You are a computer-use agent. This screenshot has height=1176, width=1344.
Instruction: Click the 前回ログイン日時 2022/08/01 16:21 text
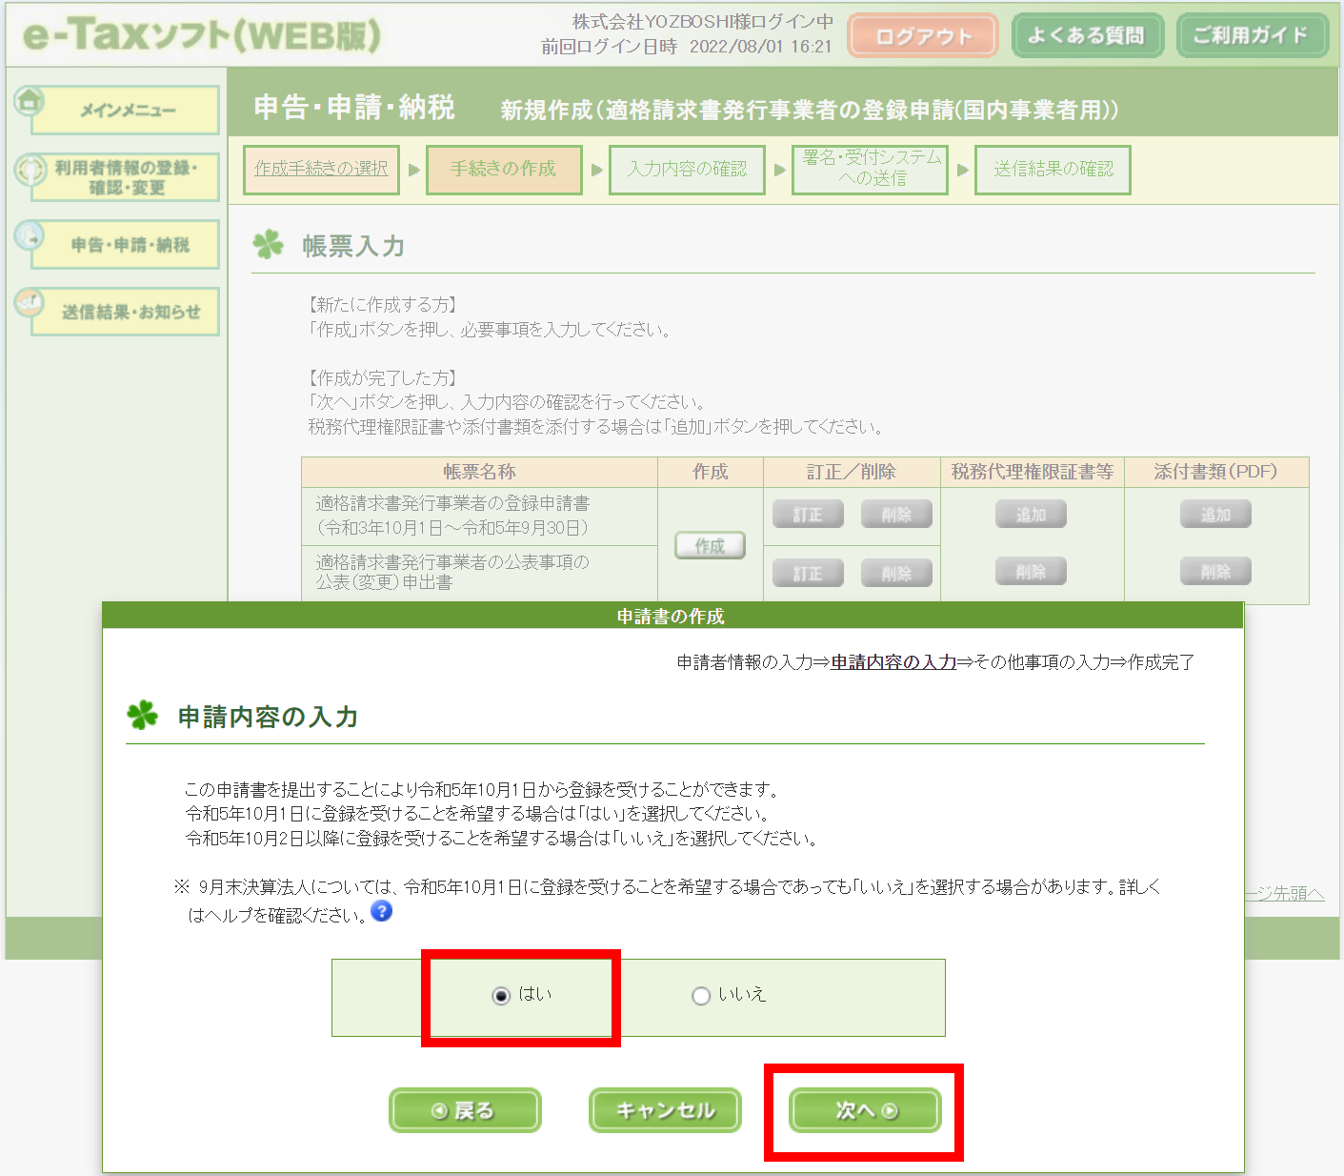click(687, 47)
